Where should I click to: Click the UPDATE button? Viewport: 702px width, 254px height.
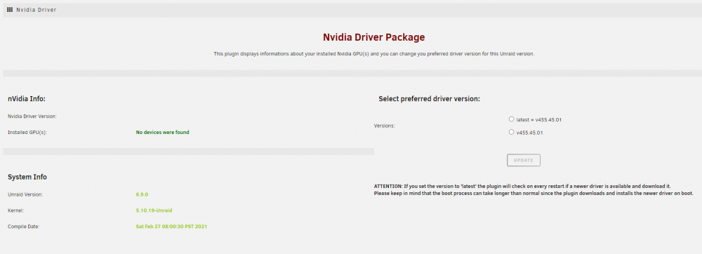pos(524,160)
